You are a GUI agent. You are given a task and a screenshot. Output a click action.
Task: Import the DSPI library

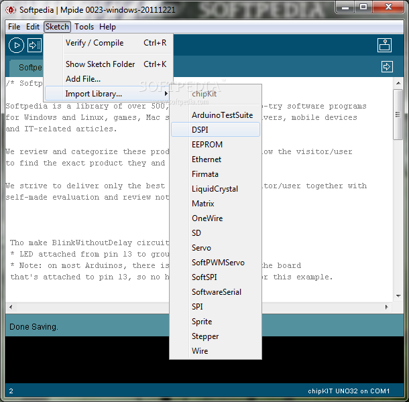pos(215,129)
